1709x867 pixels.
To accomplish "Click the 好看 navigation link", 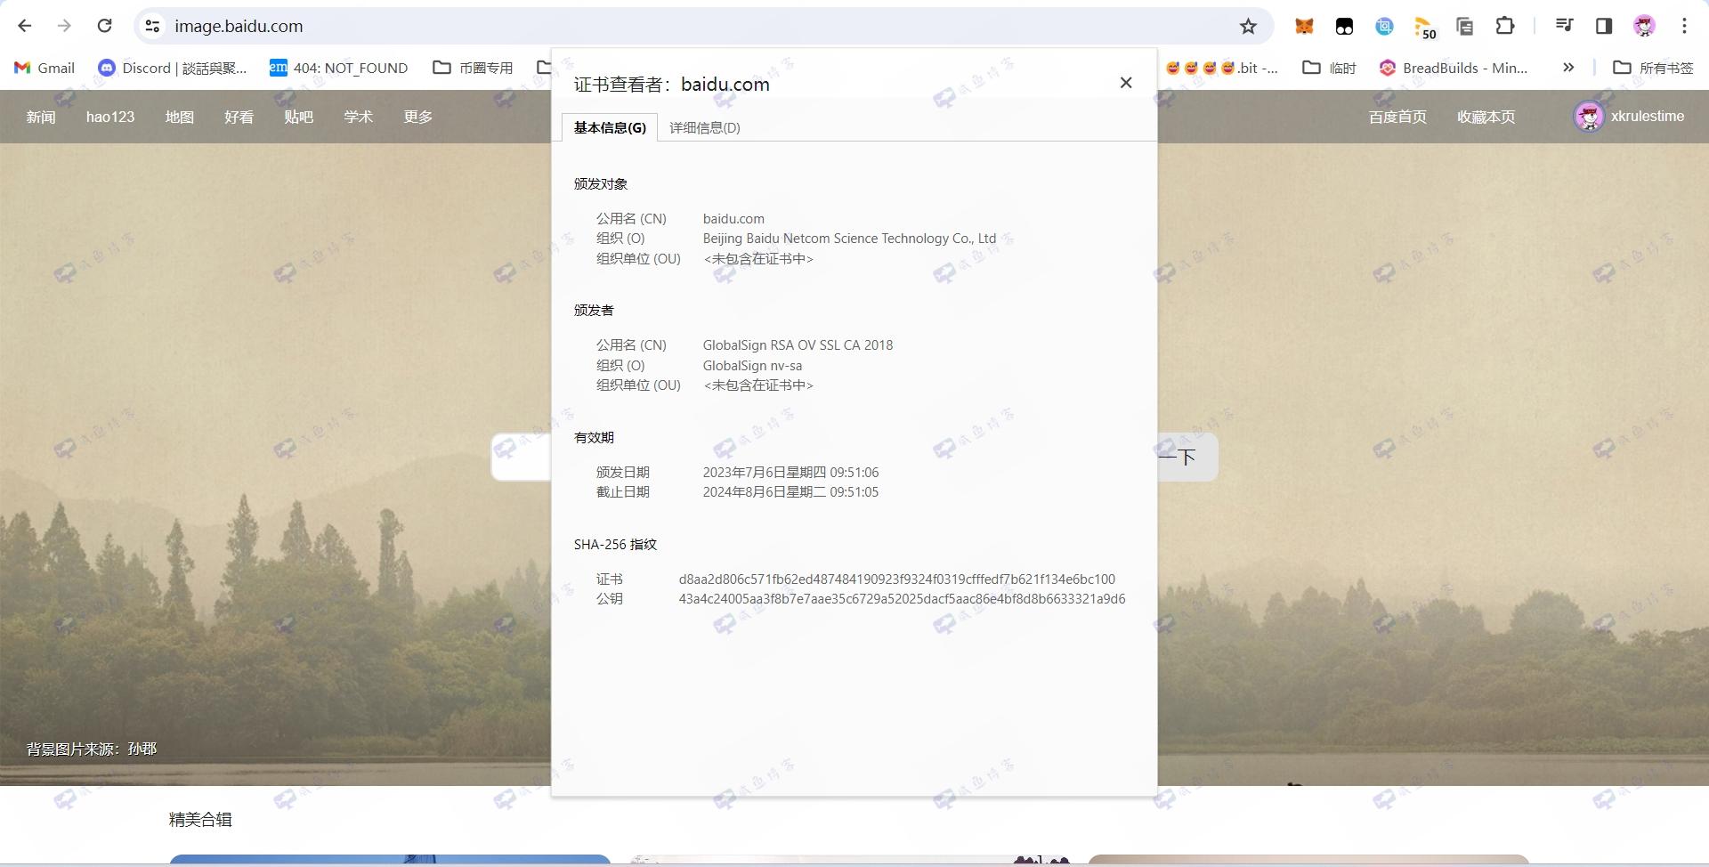I will 239,117.
